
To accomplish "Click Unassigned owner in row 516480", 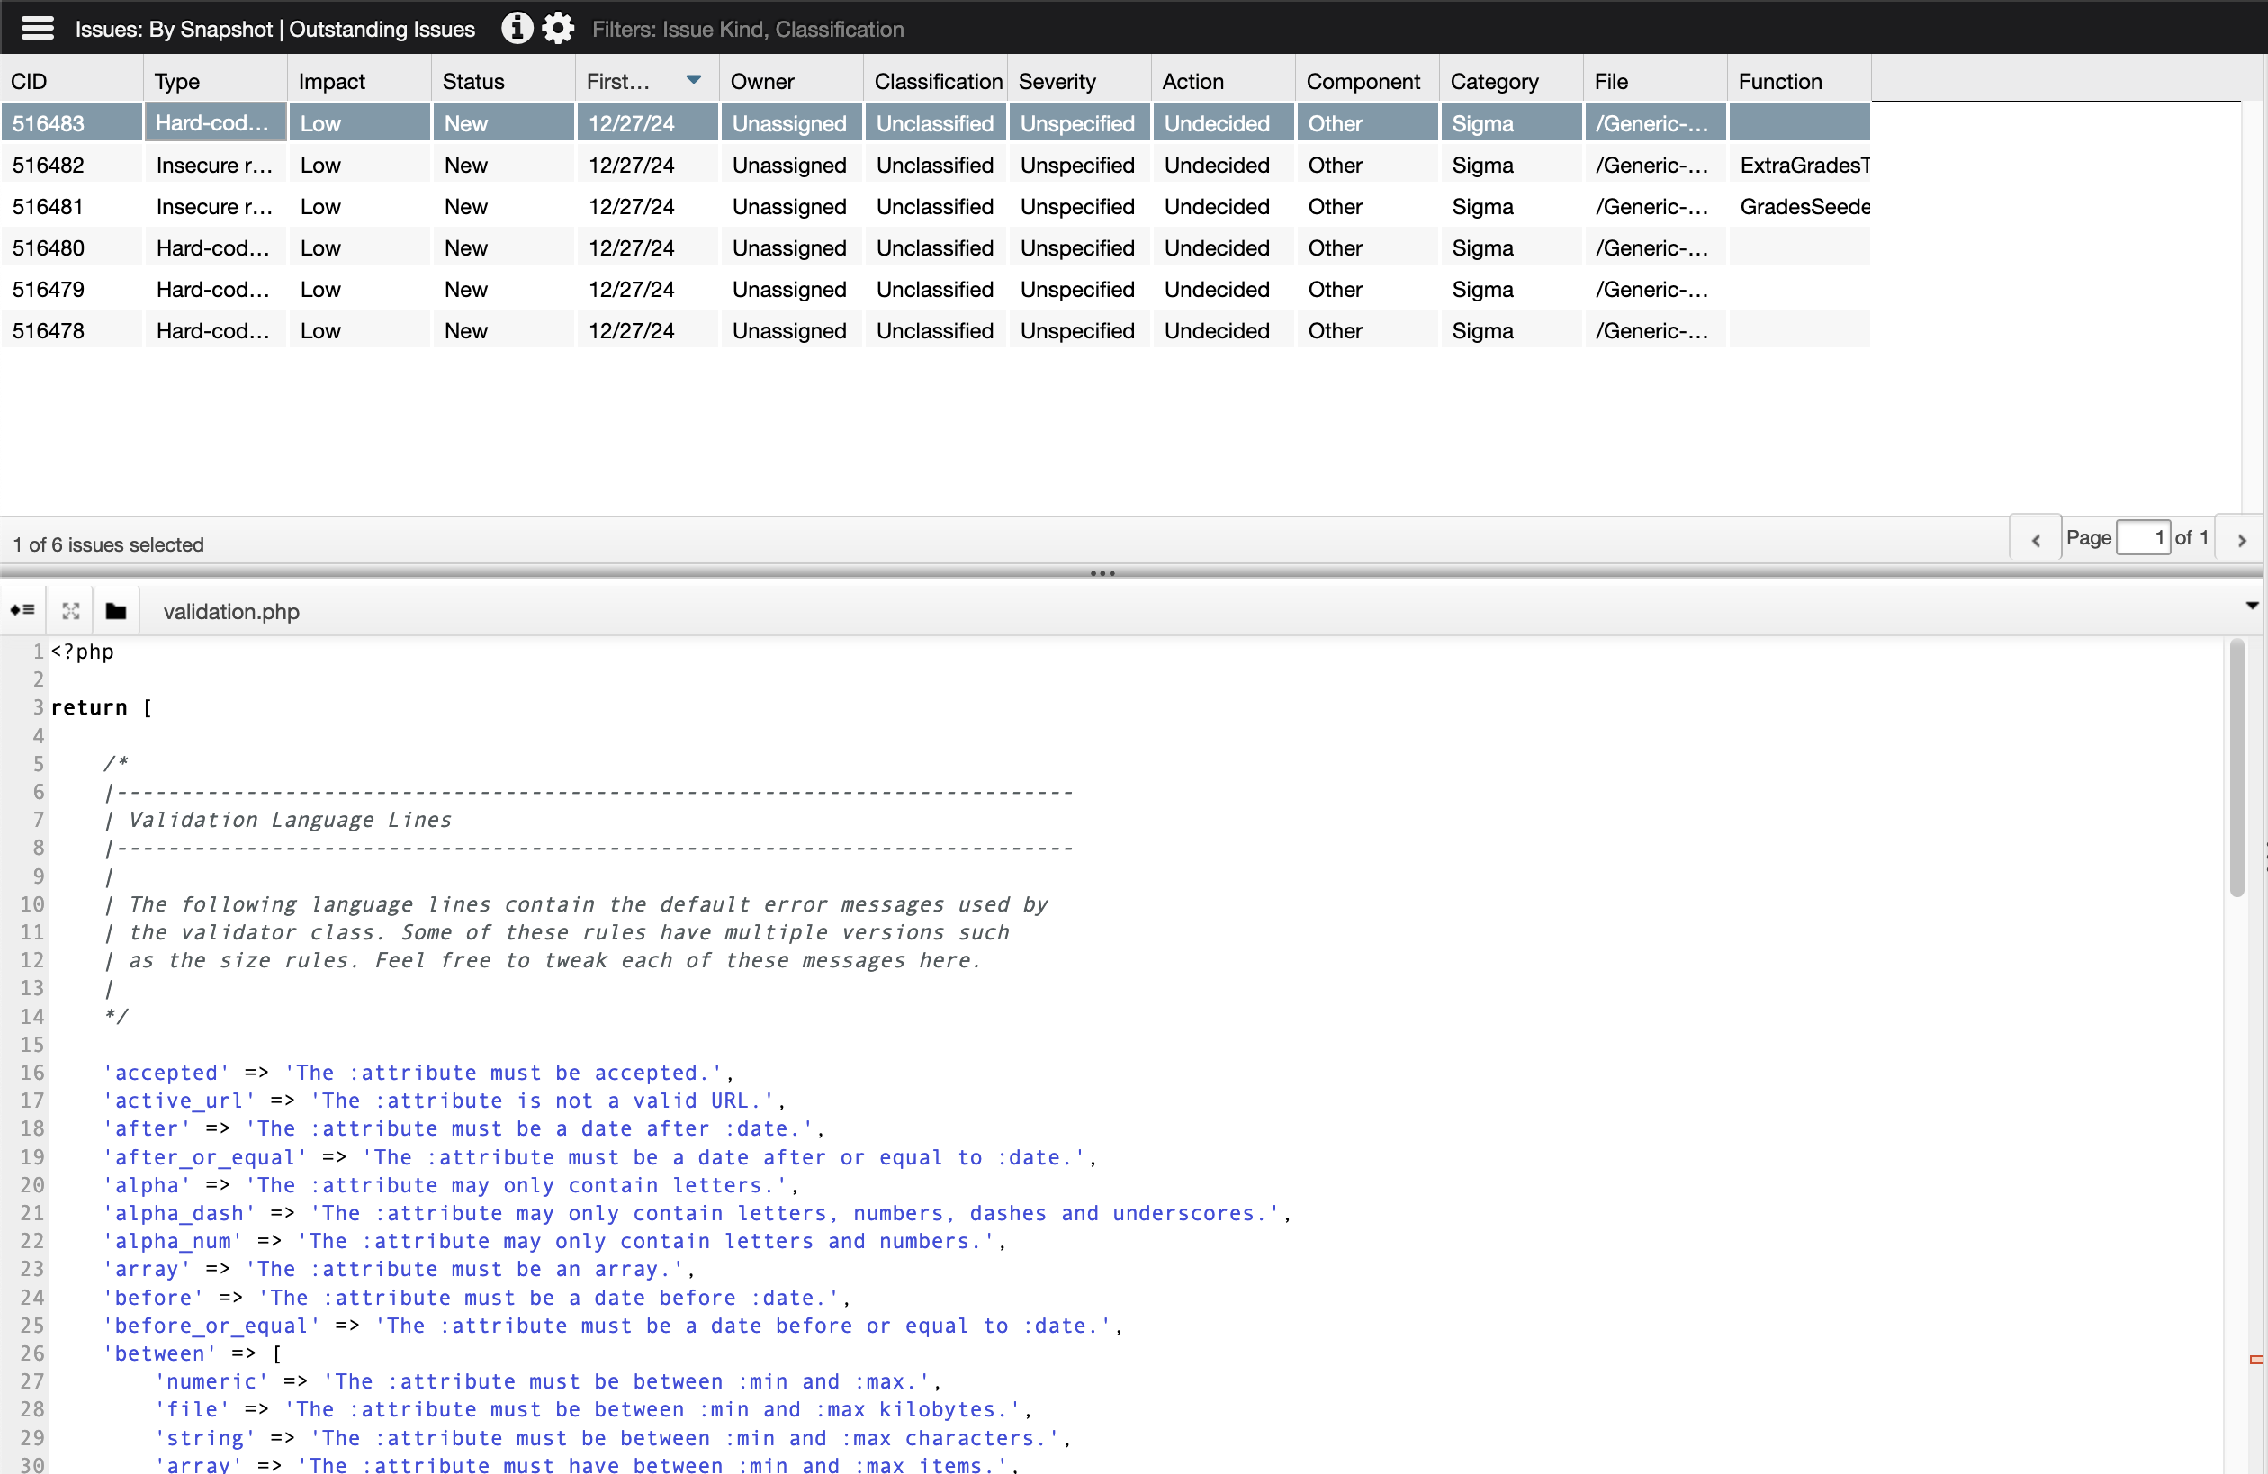I will pos(790,247).
